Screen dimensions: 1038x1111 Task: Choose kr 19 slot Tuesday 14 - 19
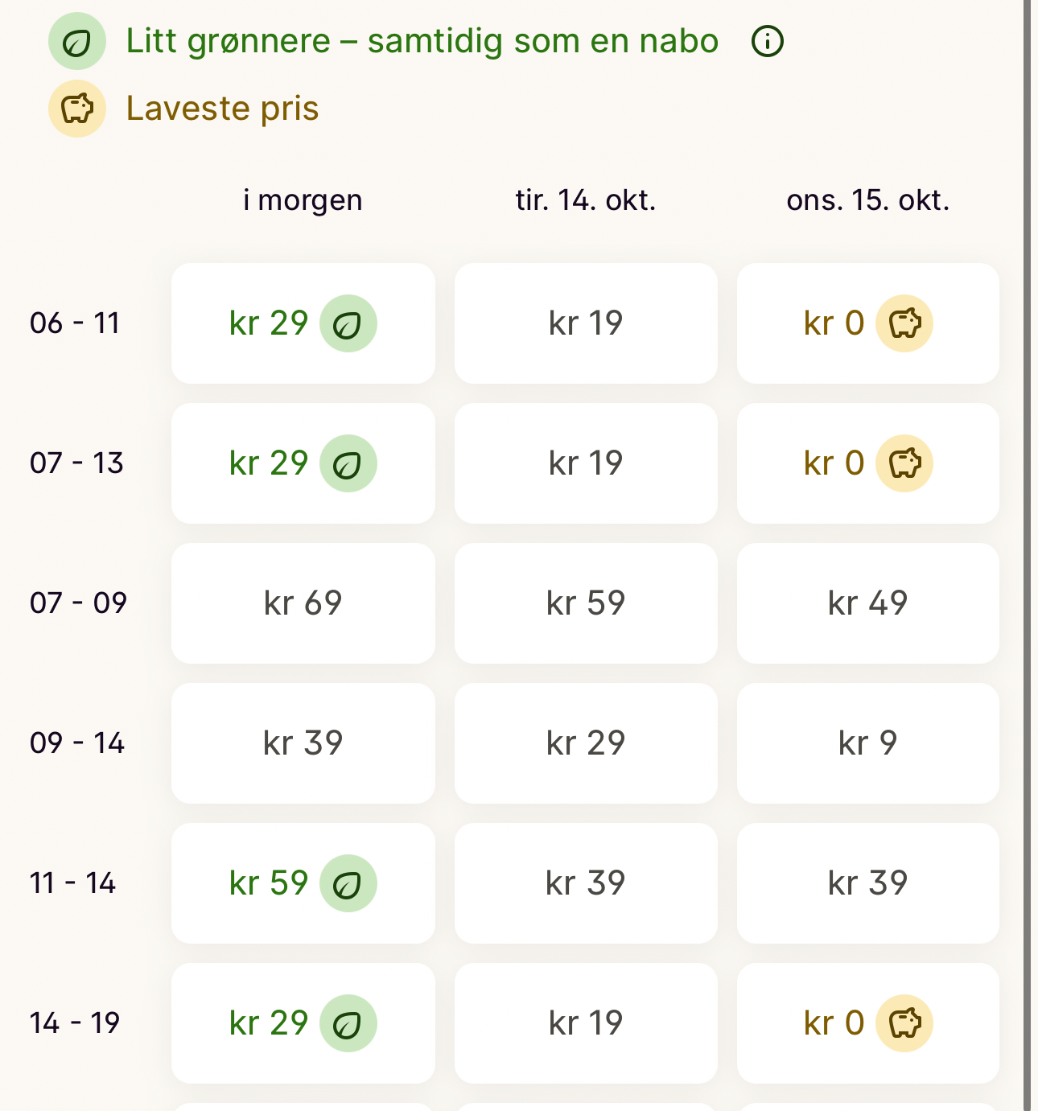586,1023
